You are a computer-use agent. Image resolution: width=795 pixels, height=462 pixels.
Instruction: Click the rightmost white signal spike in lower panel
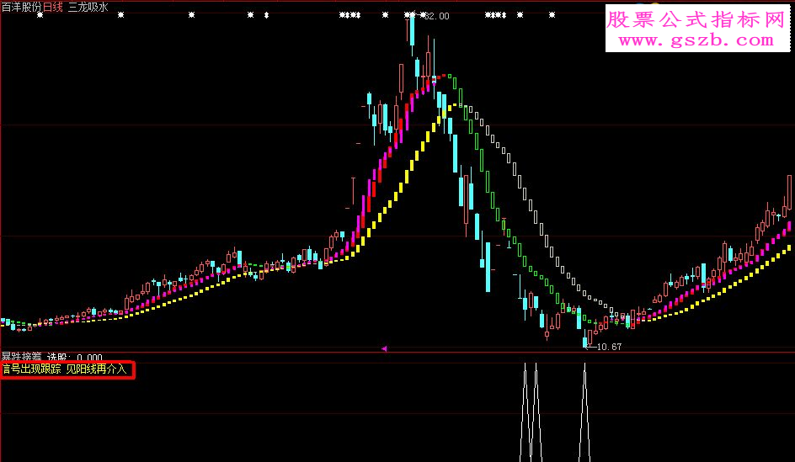pos(584,412)
